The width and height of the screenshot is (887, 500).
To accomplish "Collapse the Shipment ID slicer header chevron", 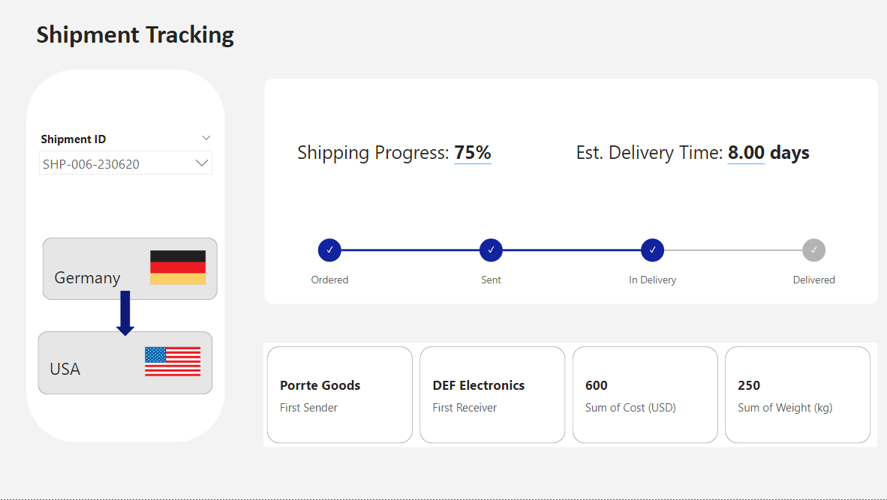I will 206,138.
